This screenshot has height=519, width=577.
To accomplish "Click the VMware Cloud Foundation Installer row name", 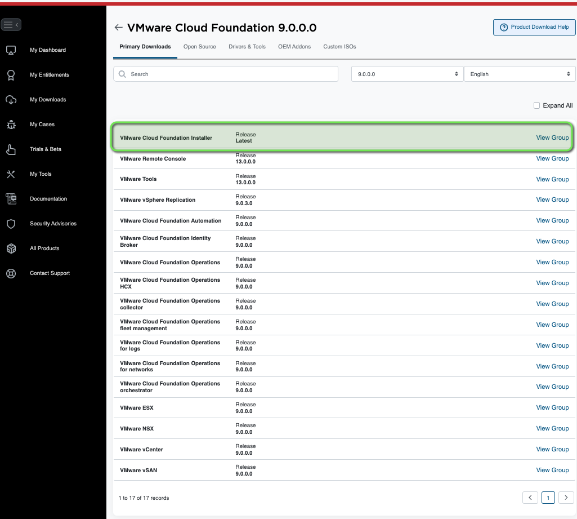I will [x=166, y=137].
